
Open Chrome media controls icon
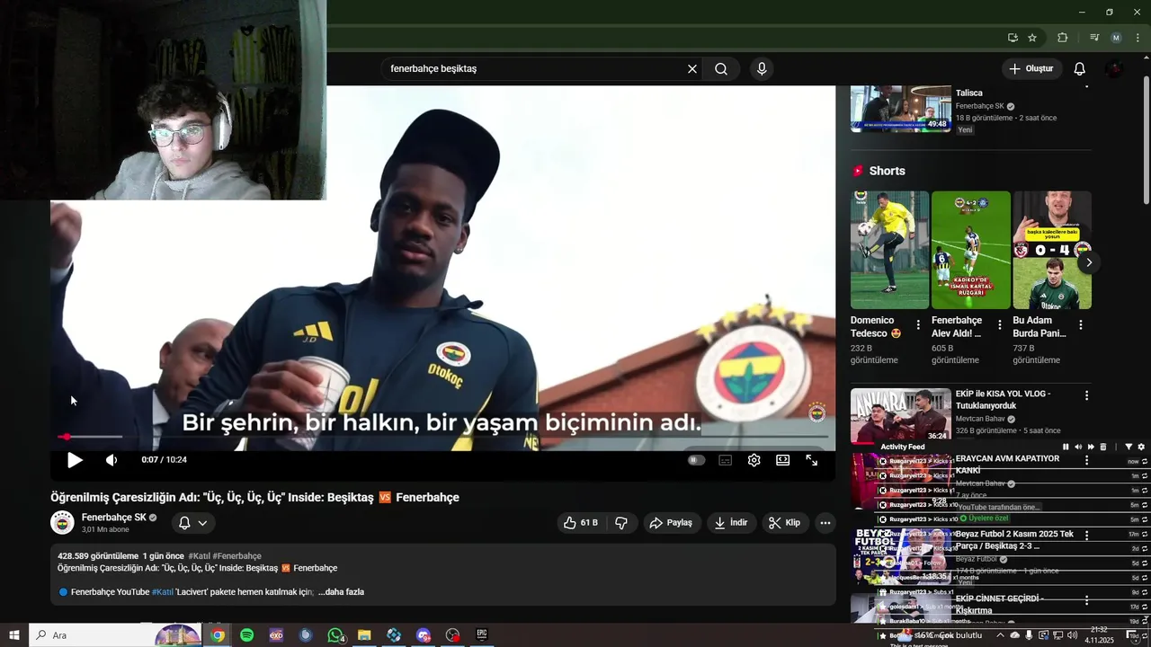pos(1093,38)
